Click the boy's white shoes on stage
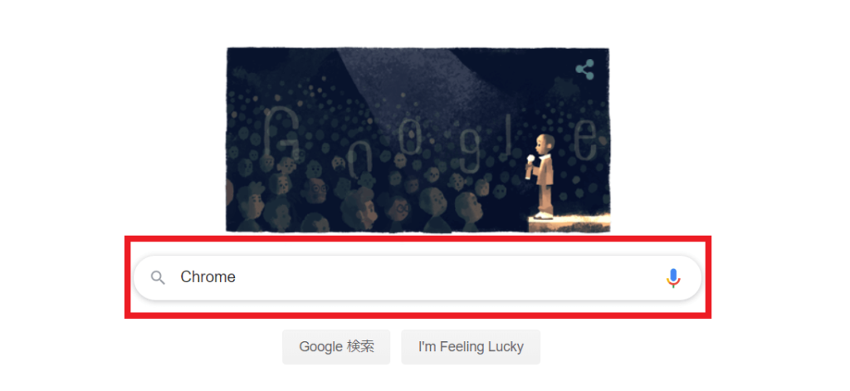Viewport: 850px width, 391px height. pos(543,216)
